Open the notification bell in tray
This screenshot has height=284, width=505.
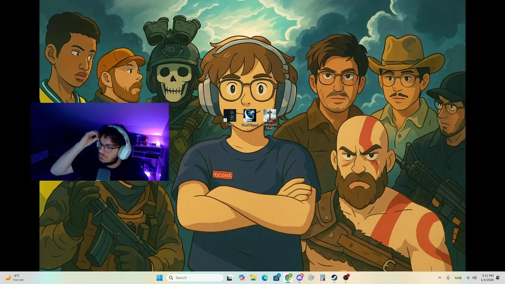click(498, 278)
